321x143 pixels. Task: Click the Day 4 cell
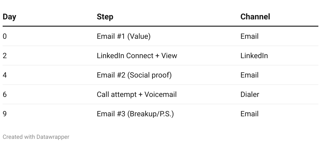click(5, 75)
